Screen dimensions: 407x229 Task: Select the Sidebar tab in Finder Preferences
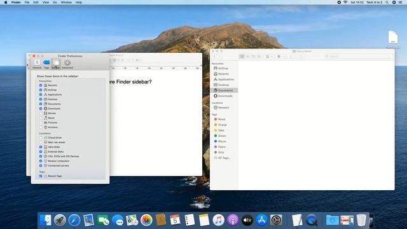point(56,64)
